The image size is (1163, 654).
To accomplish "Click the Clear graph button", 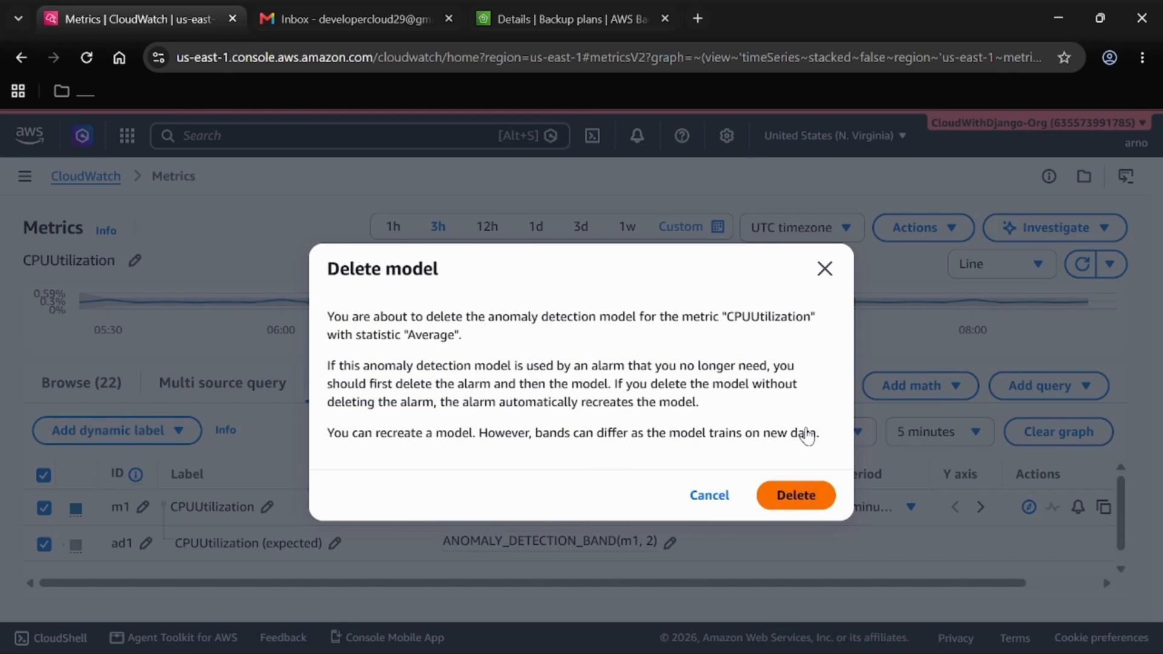I will click(x=1058, y=432).
